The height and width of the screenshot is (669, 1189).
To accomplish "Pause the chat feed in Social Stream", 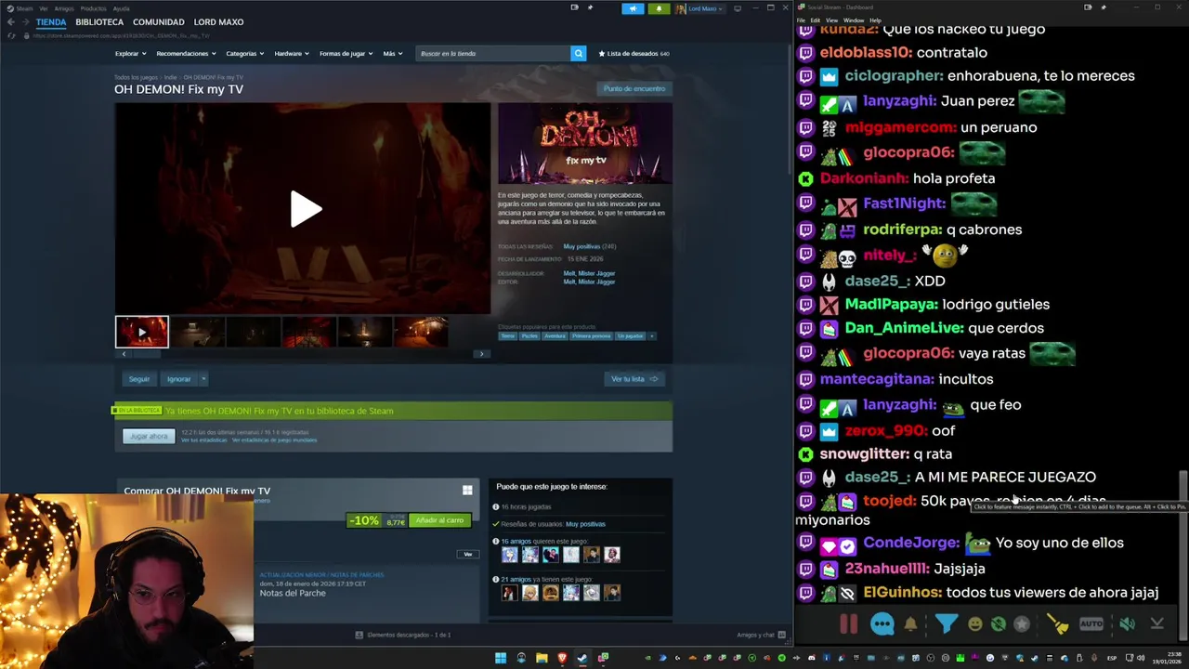I will pos(848,624).
